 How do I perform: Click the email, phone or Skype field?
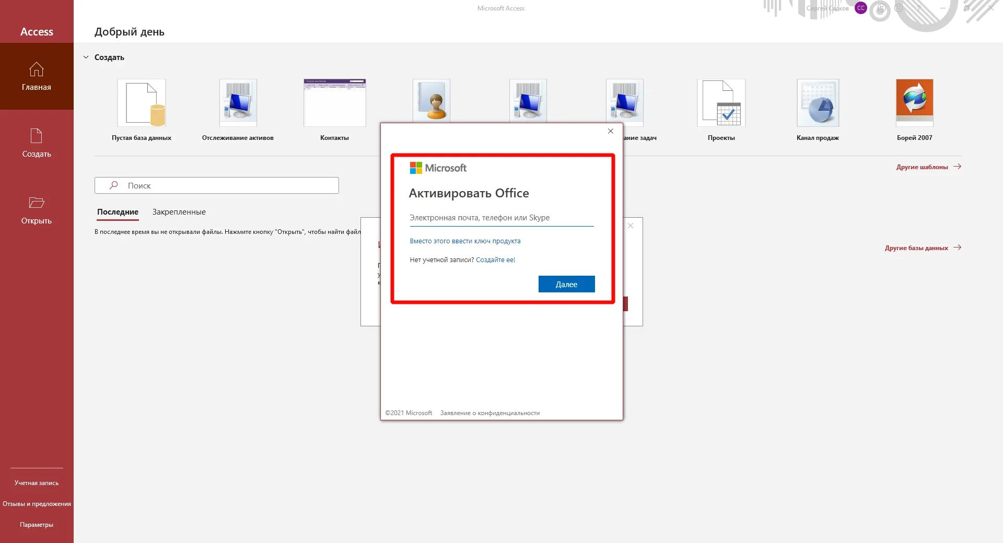(501, 218)
